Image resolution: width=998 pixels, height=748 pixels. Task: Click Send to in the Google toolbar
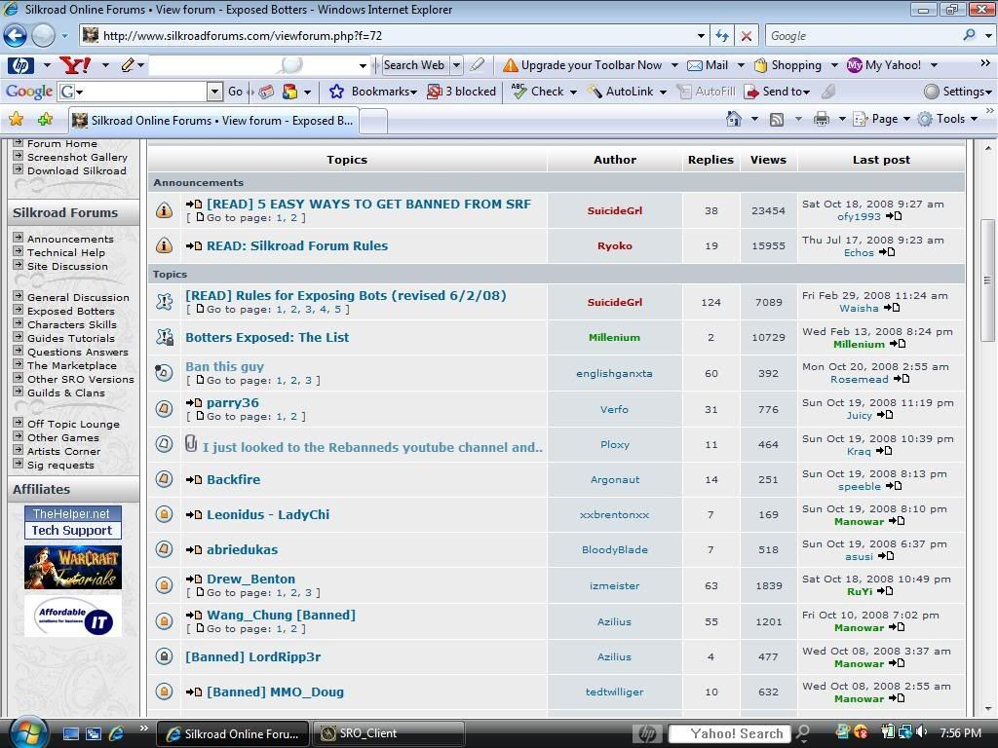[777, 92]
